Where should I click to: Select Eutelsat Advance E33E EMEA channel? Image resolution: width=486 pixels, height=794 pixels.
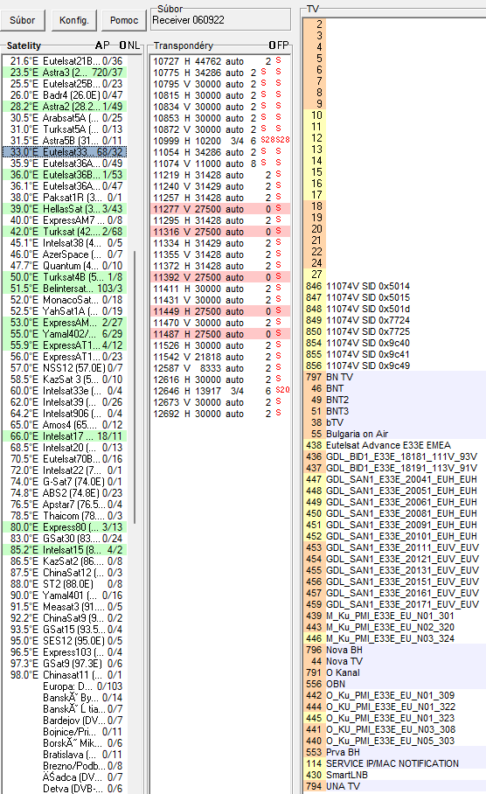[x=394, y=445]
